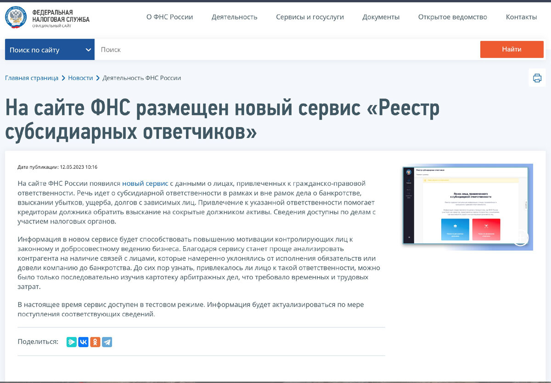Open the «новый сервис» link in article
551x383 pixels.
pos(145,183)
